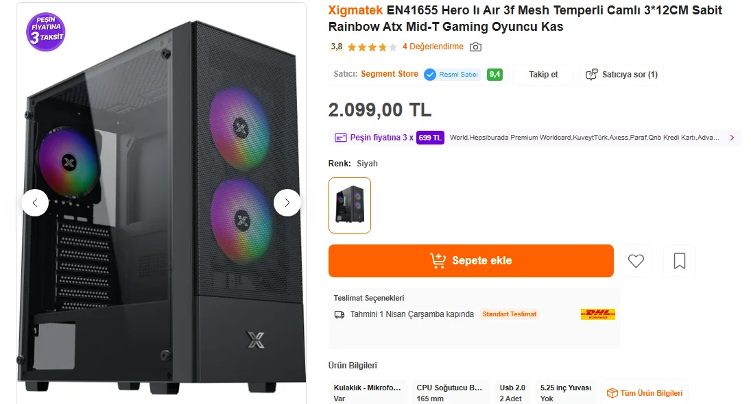Click the 3 Taksit promotional badge
Image resolution: width=751 pixels, height=404 pixels.
click(x=46, y=31)
